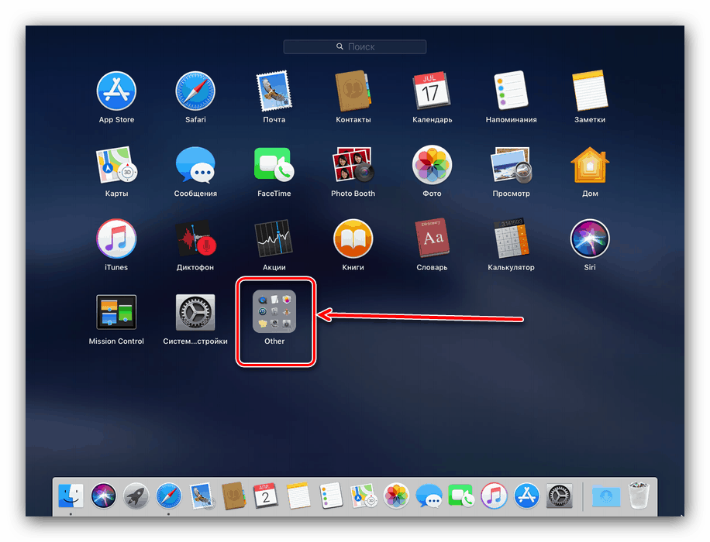Viewport: 710px width, 542px height.
Task: Open the Trash in the Dock
Action: [639, 496]
